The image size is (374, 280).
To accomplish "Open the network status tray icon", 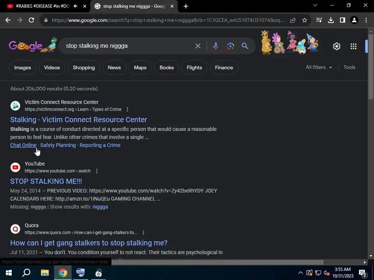I will click(x=318, y=273).
